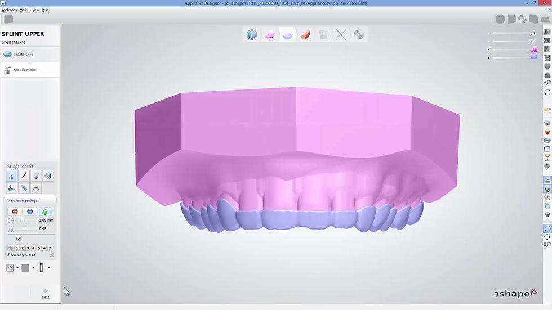Click the reset view rotation arrows icon
This screenshot has width=552, height=310.
coord(547,92)
